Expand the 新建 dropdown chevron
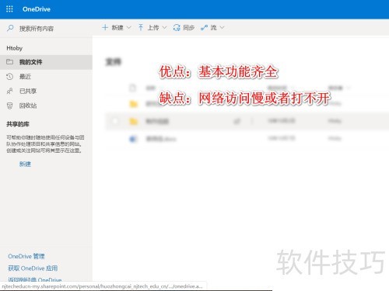The image size is (389, 291). click(129, 27)
